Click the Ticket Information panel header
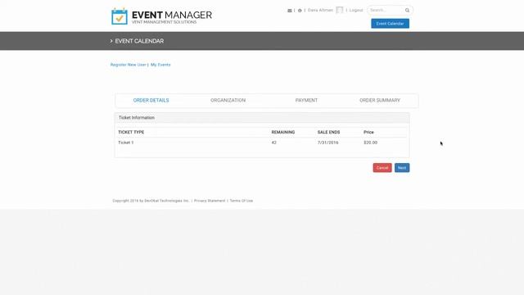 pos(262,118)
